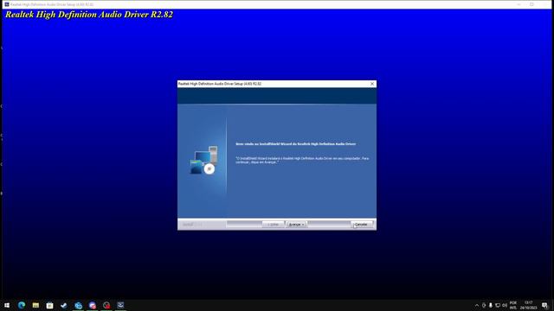Open Microsoft Edge from the taskbar
554x311 pixels.
click(x=22, y=305)
